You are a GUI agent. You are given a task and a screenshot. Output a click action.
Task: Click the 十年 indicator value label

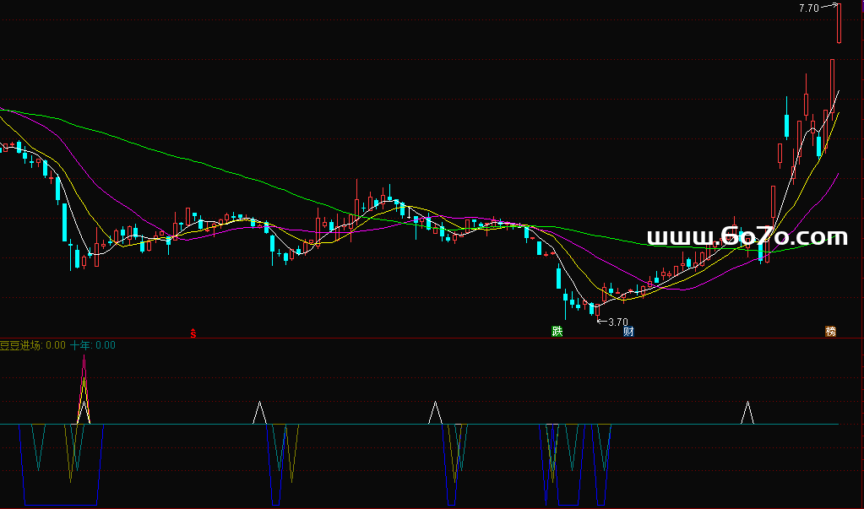tap(93, 345)
